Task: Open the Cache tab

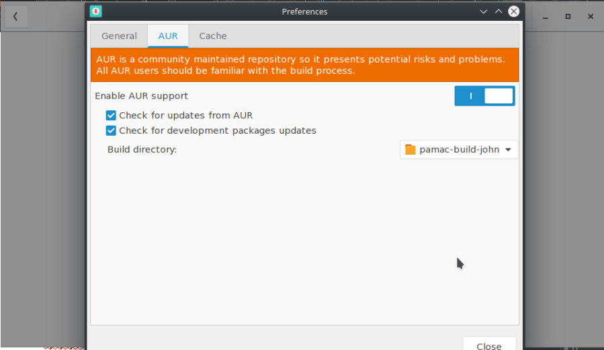Action: click(213, 36)
